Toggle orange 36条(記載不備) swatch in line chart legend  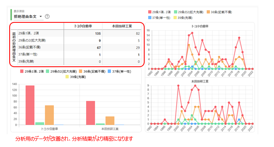tap(208, 12)
